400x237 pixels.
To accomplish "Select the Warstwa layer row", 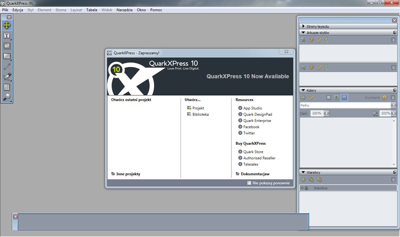I will pos(348,188).
